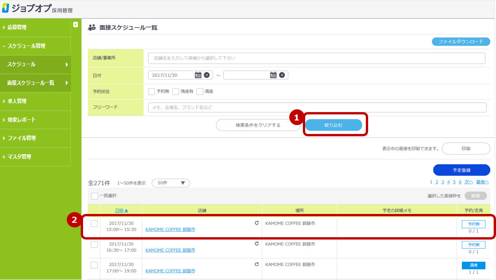Viewport: 496px width, 280px height.
Task: Clear the 2017/11/30 start date field
Action: pyautogui.click(x=207, y=75)
